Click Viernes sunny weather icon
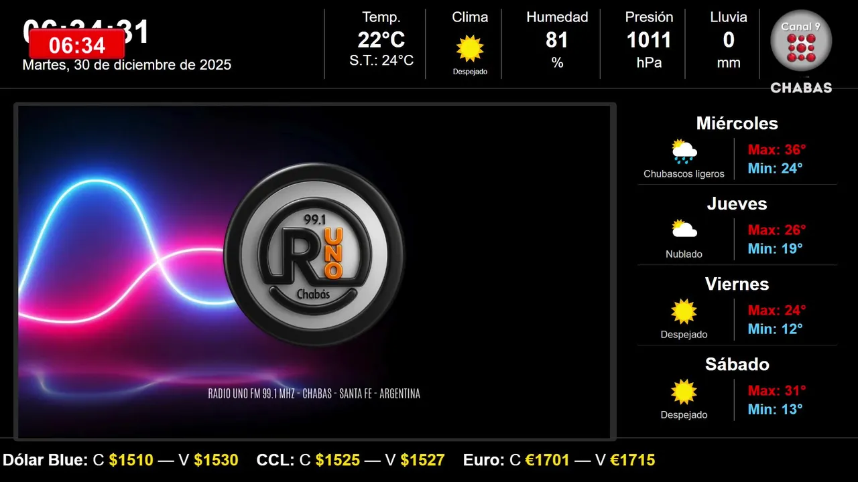 684,311
